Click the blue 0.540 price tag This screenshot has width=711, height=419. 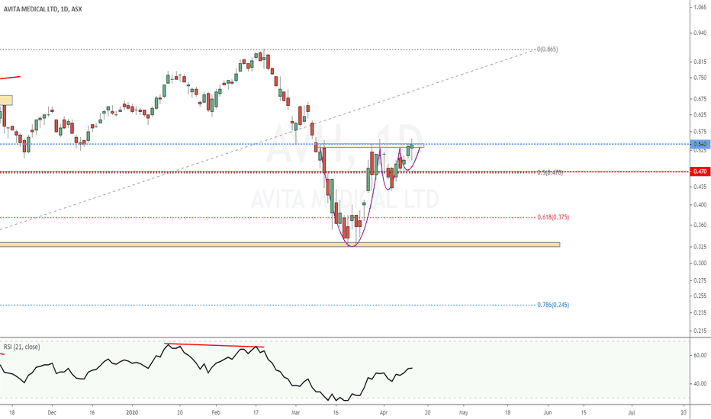[x=700, y=144]
